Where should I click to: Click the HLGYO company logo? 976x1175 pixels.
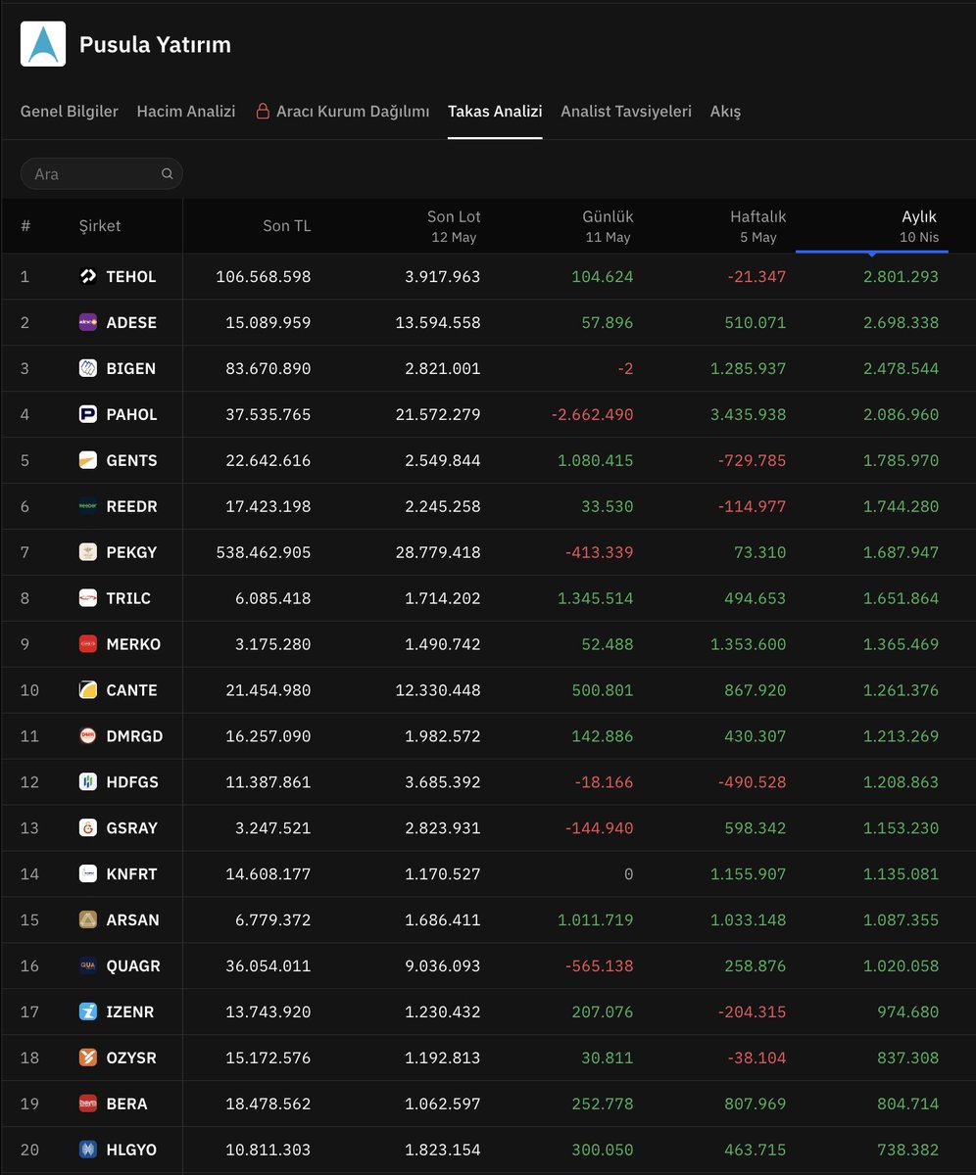pyautogui.click(x=88, y=1151)
